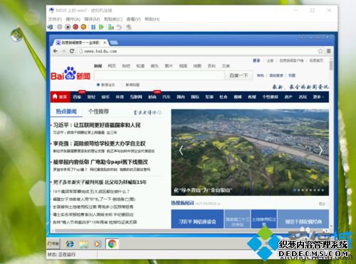Open the 汽车 navigation section
Image resolution: width=356 pixels, height=264 pixels.
167,97
